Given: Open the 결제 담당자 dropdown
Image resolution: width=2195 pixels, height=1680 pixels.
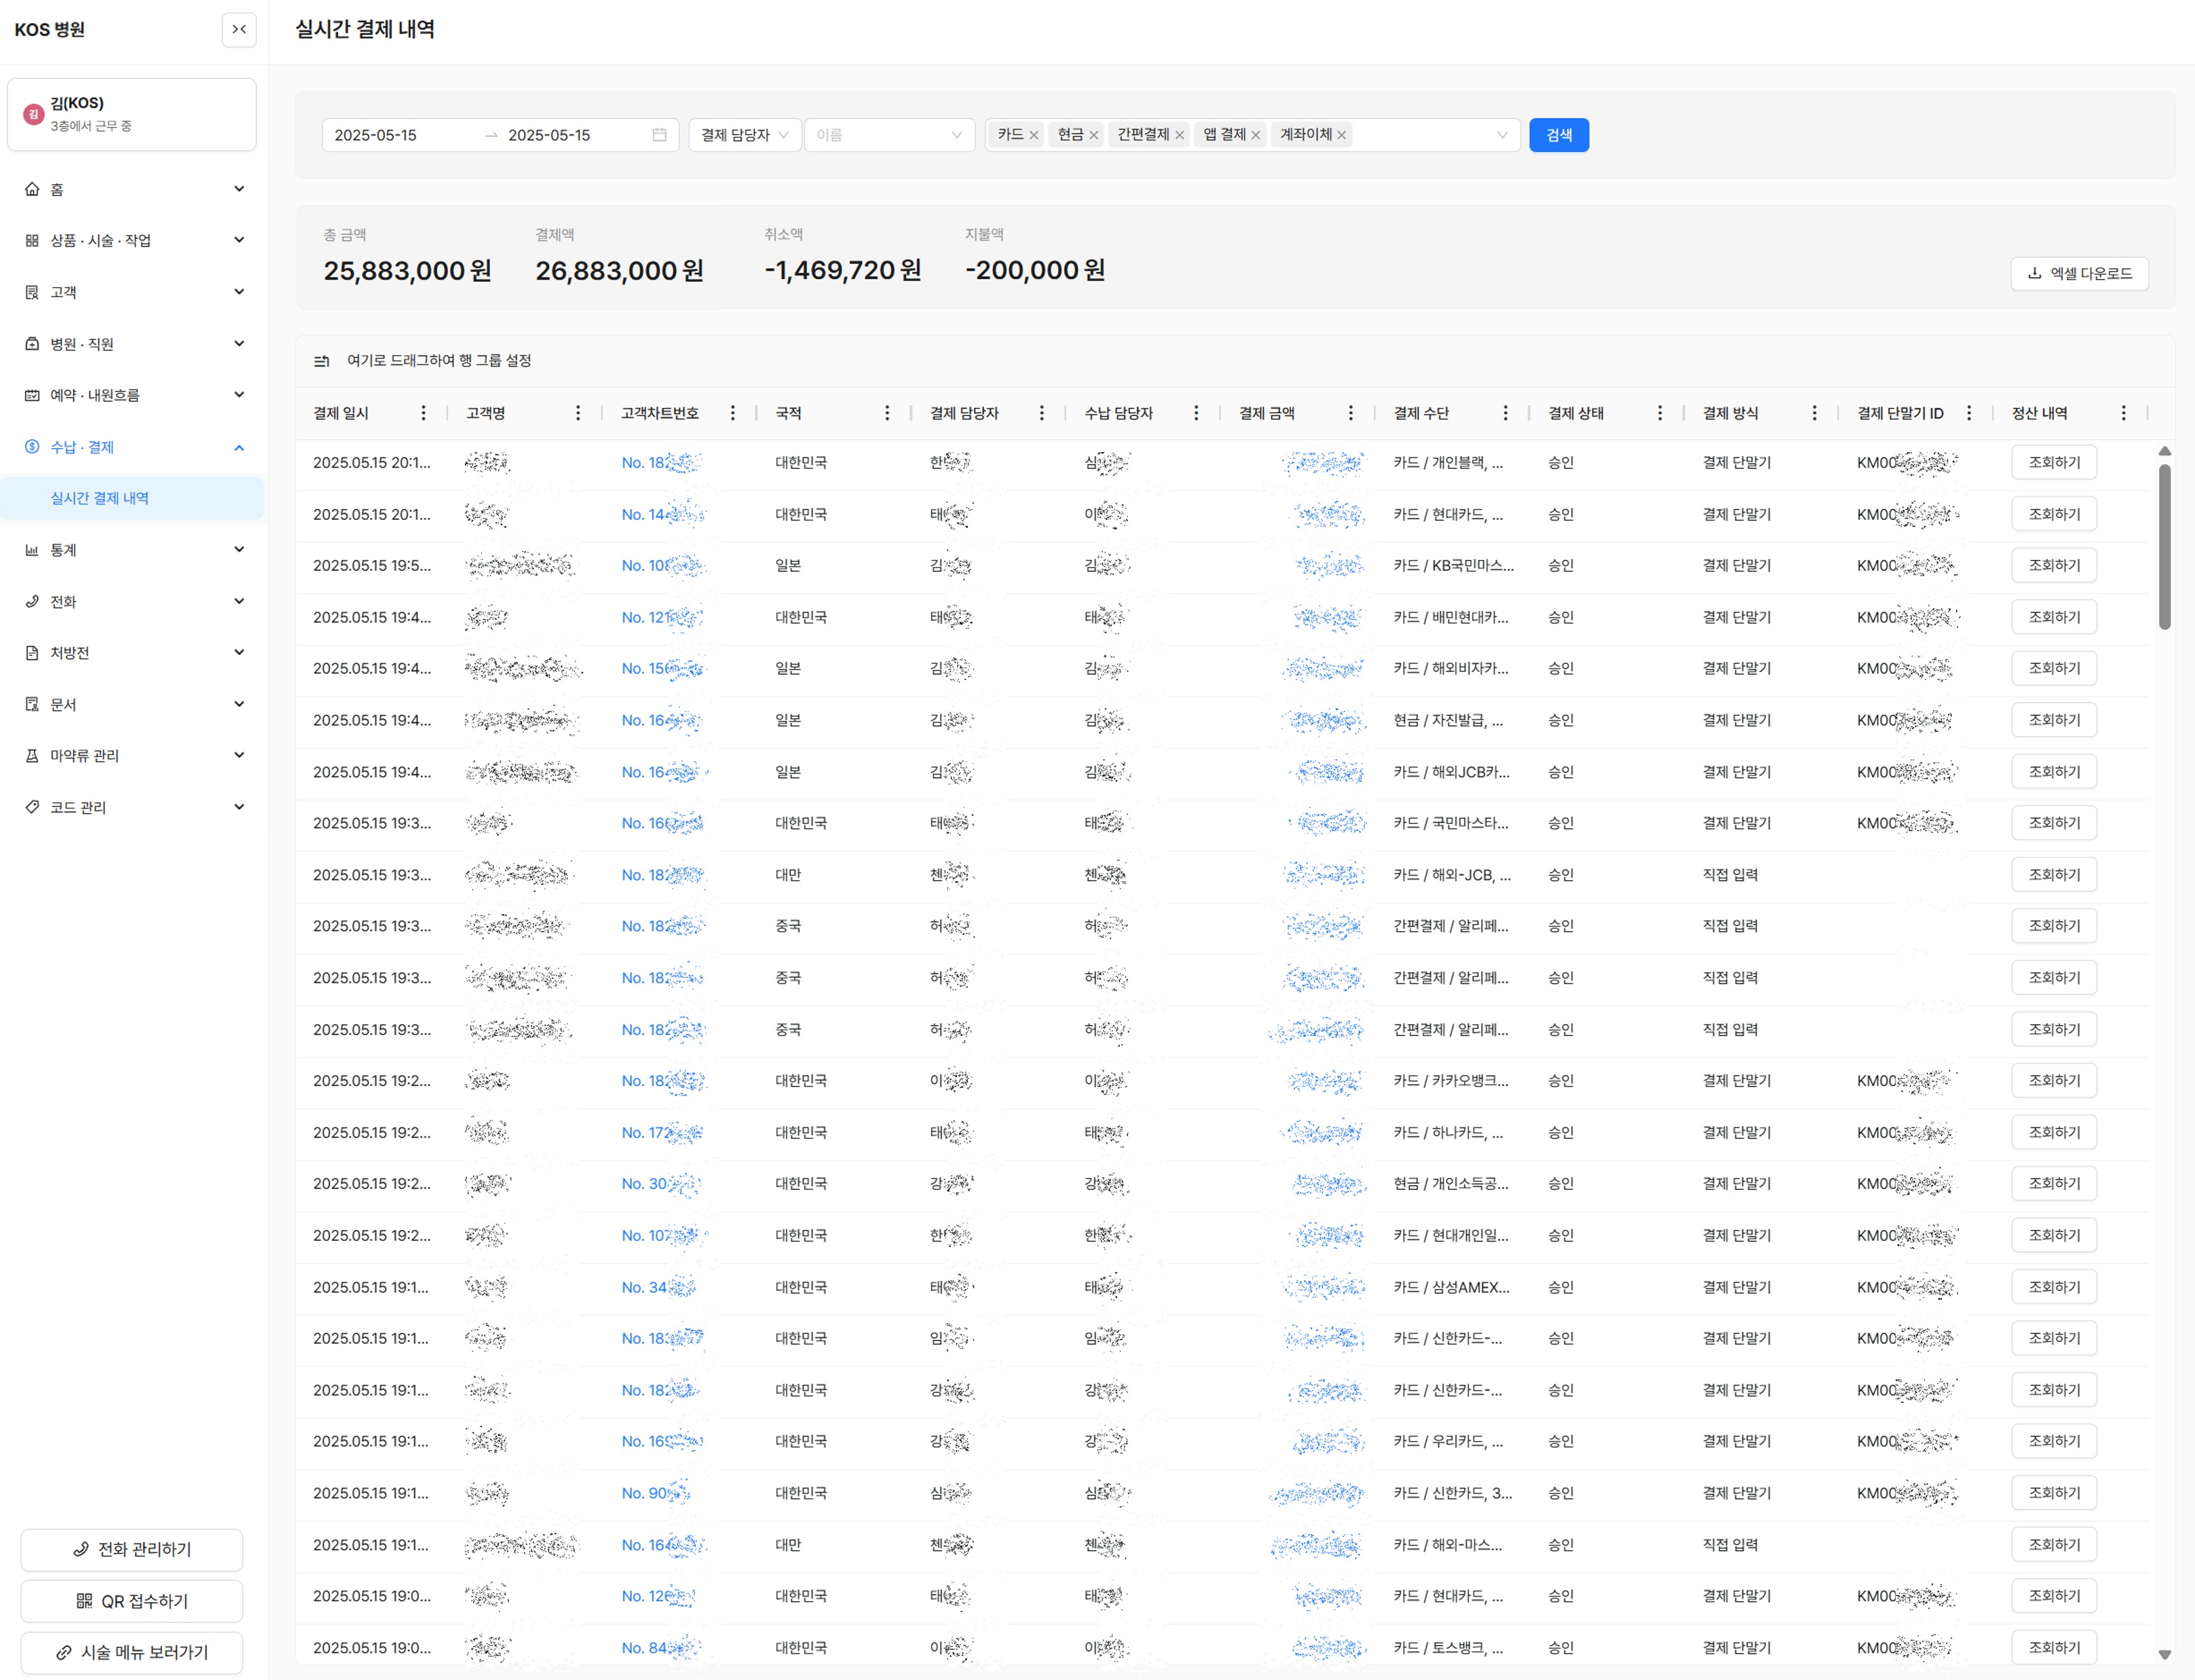Looking at the screenshot, I should pos(744,135).
